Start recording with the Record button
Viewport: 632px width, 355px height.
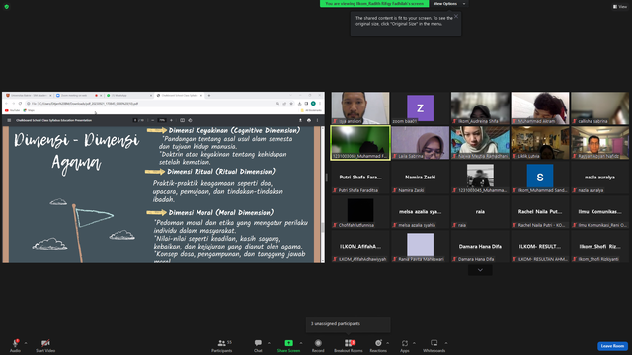click(x=318, y=345)
